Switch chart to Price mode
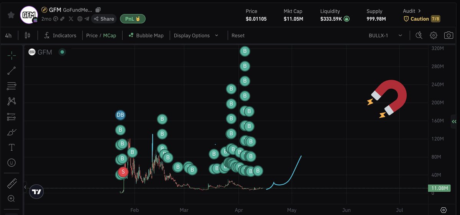This screenshot has height=215, width=460. coord(92,36)
